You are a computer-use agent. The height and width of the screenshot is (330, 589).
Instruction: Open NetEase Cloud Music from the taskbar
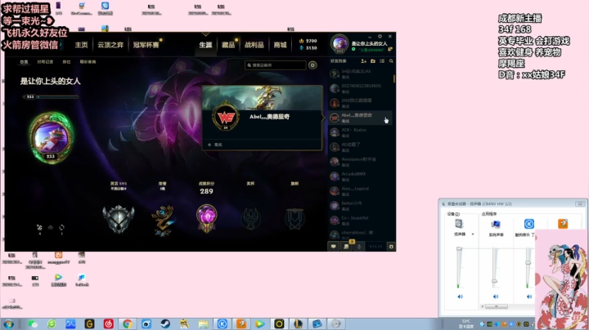tap(108, 324)
